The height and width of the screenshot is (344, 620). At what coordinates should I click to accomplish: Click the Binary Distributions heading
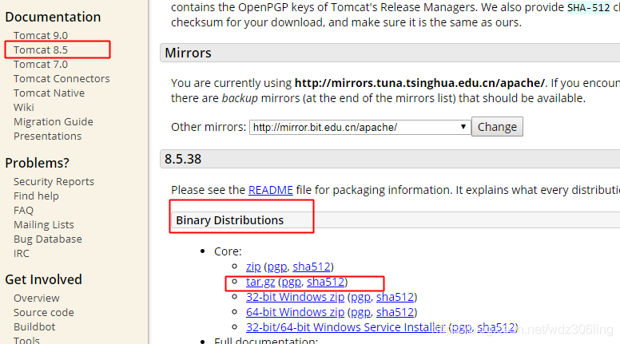click(230, 220)
